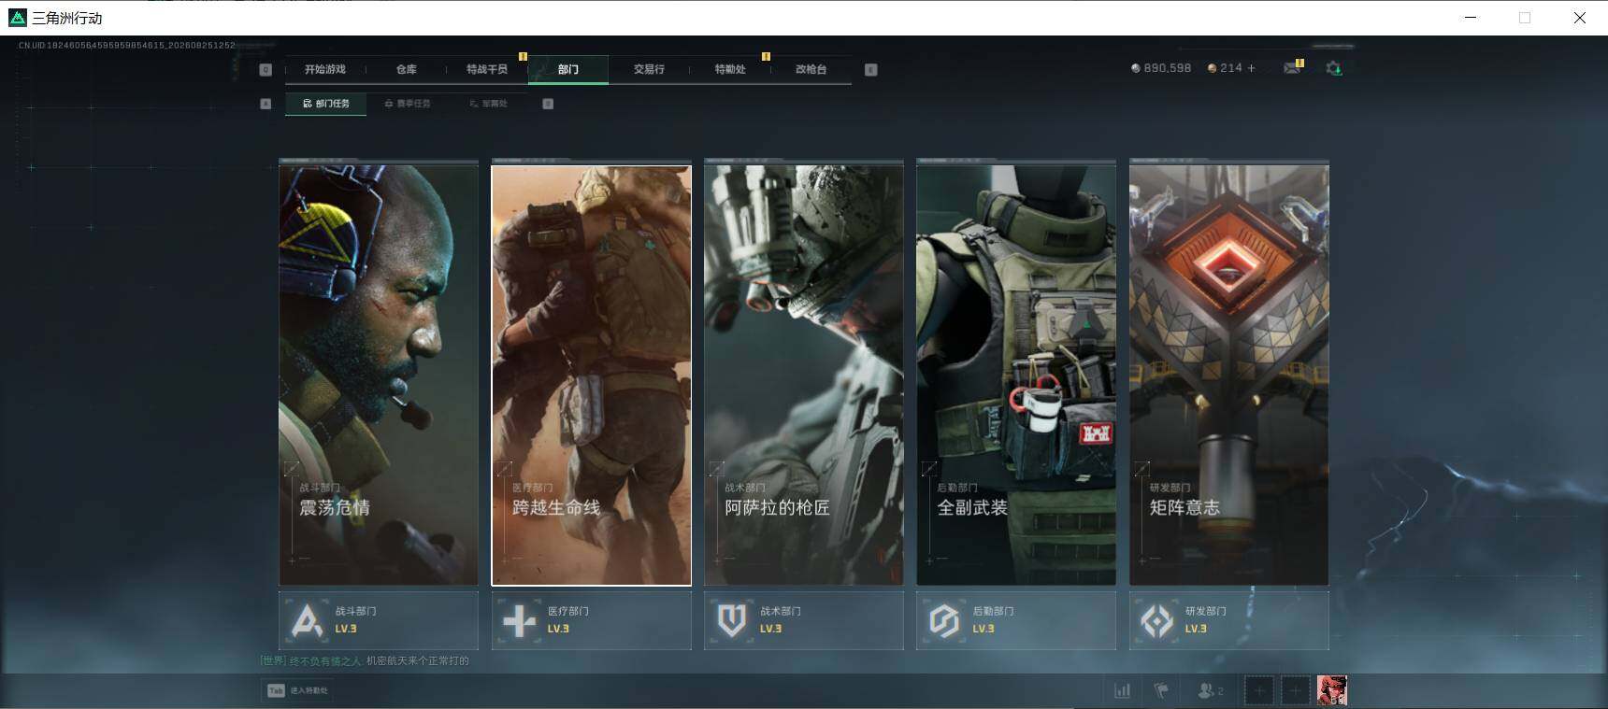
Task: Open the mailbox envelope icon
Action: pos(1293,67)
